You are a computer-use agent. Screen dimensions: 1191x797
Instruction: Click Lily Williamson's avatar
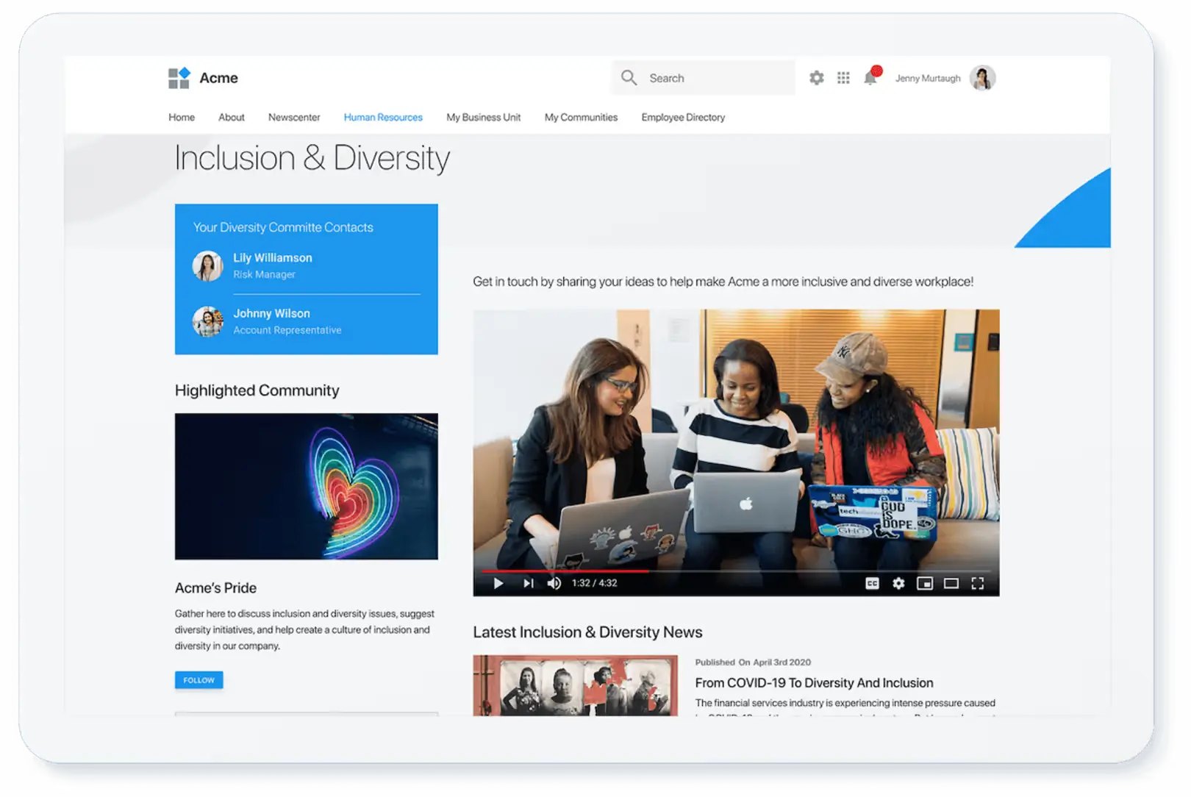click(x=207, y=266)
